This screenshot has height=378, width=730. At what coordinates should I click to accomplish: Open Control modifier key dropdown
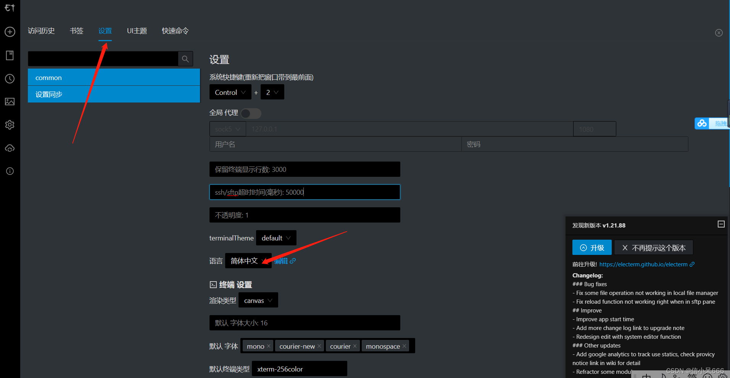(230, 92)
